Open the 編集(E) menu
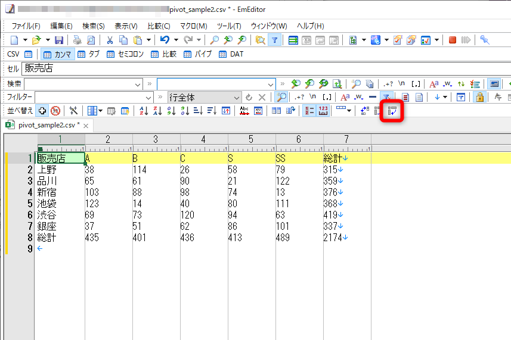Image resolution: width=511 pixels, height=340 pixels. point(61,26)
